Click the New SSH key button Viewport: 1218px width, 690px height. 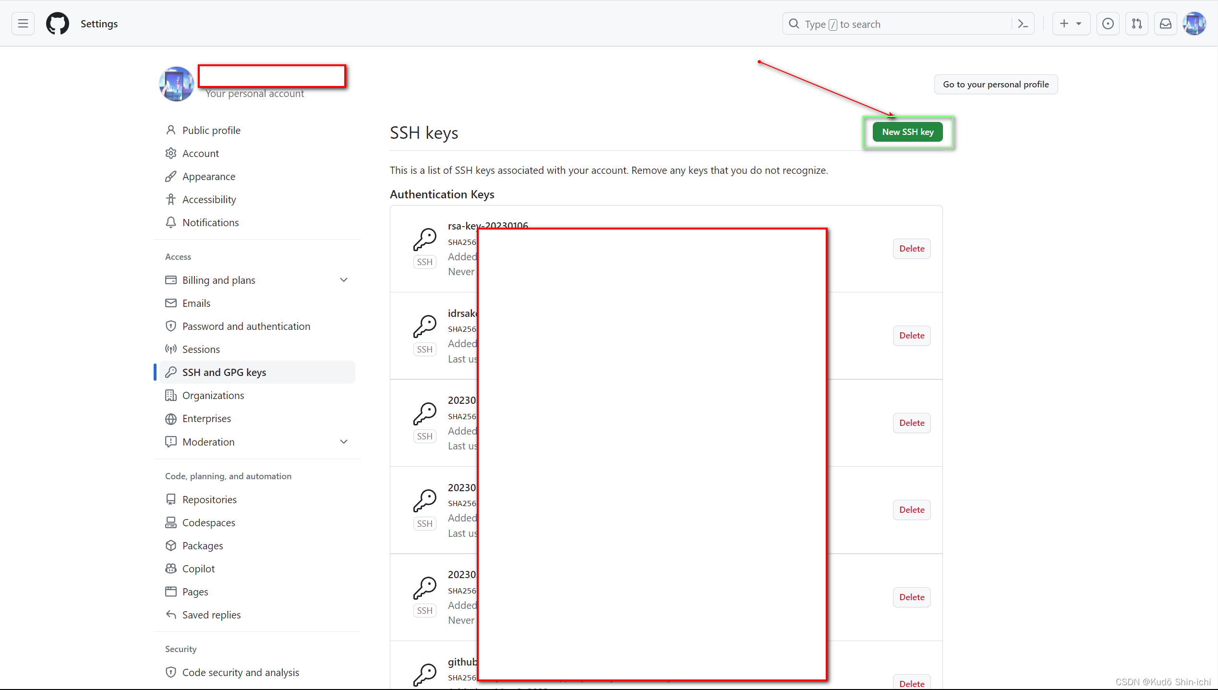908,131
